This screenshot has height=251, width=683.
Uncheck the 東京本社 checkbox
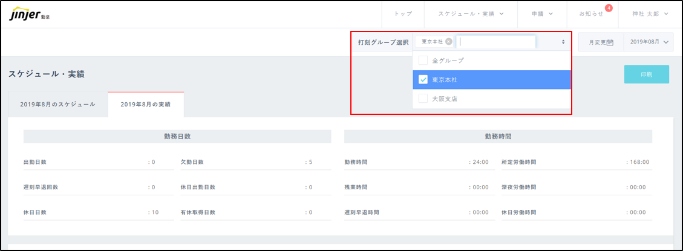423,79
